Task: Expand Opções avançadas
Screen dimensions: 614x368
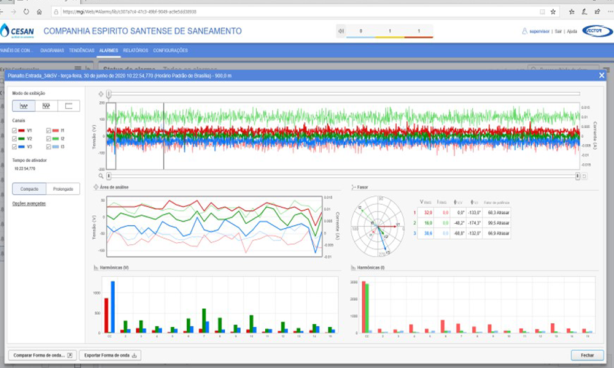Action: click(x=29, y=204)
